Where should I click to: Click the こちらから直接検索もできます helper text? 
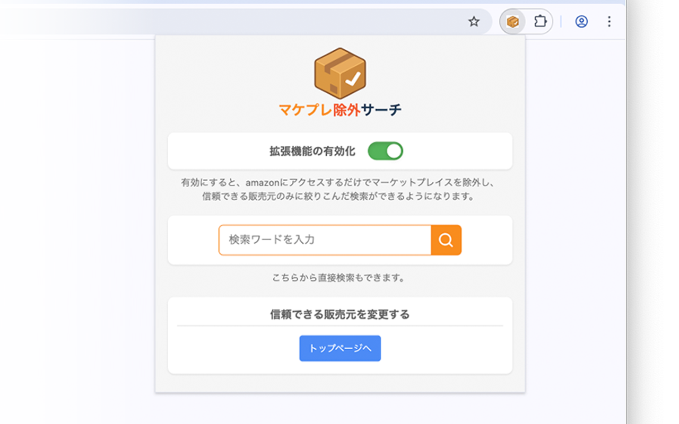[x=339, y=277]
